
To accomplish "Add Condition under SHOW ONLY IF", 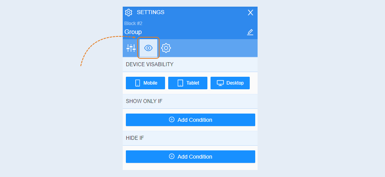I will tap(191, 120).
